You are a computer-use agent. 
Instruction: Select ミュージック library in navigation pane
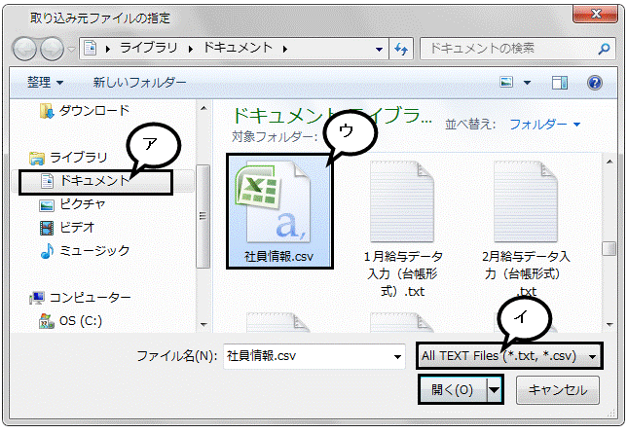[85, 251]
